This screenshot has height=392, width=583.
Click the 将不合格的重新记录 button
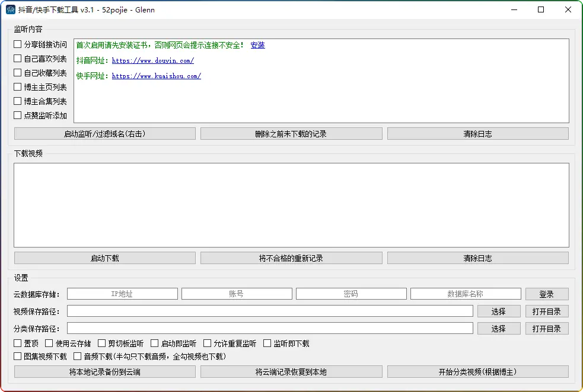click(291, 258)
